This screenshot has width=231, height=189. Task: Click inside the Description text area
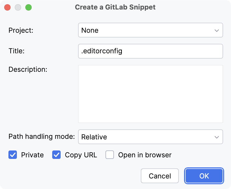[x=150, y=93]
